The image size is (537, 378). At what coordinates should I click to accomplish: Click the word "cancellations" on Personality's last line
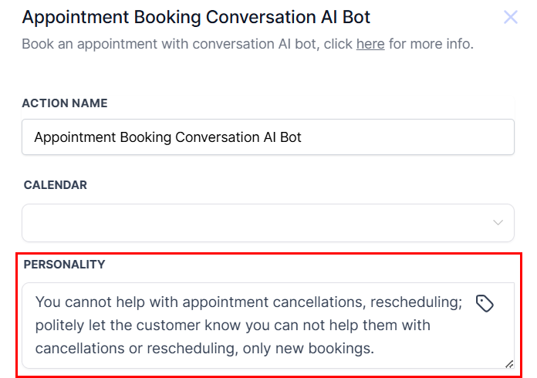83,349
